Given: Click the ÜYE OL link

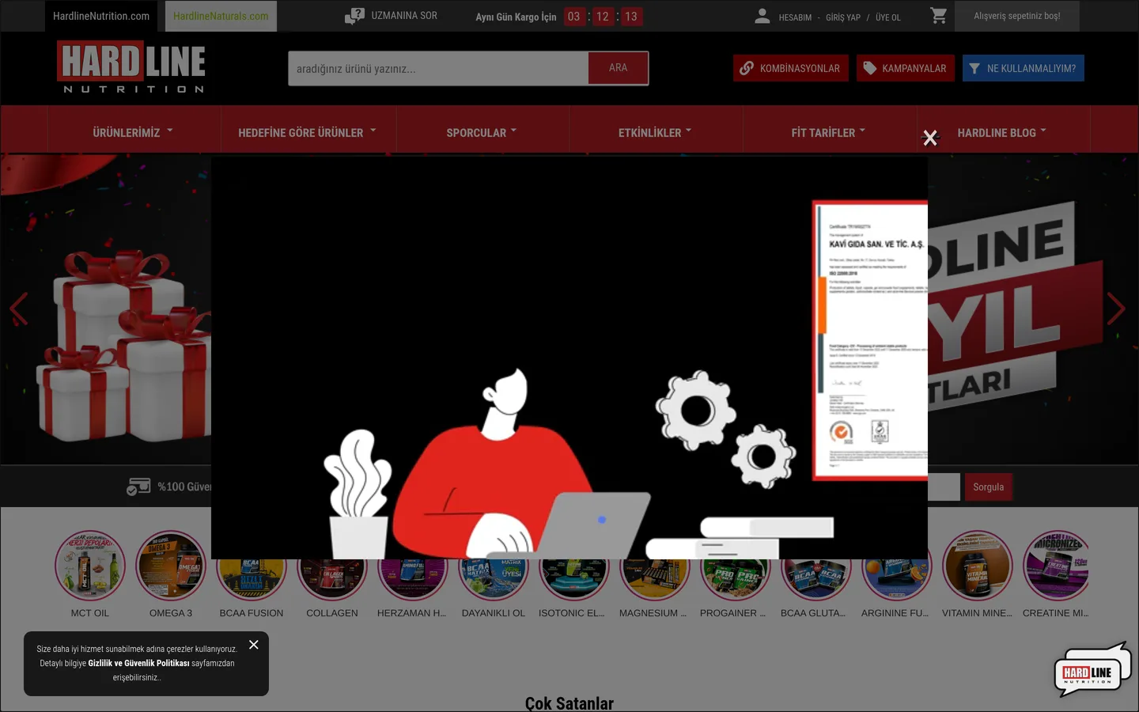Looking at the screenshot, I should pyautogui.click(x=888, y=17).
